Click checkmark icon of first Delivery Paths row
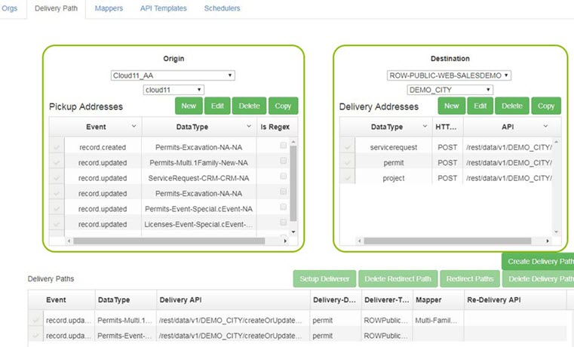 (x=35, y=320)
